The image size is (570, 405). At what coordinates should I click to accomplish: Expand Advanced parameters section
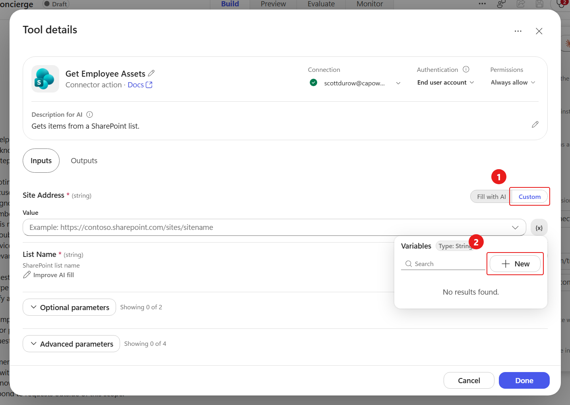[71, 344]
